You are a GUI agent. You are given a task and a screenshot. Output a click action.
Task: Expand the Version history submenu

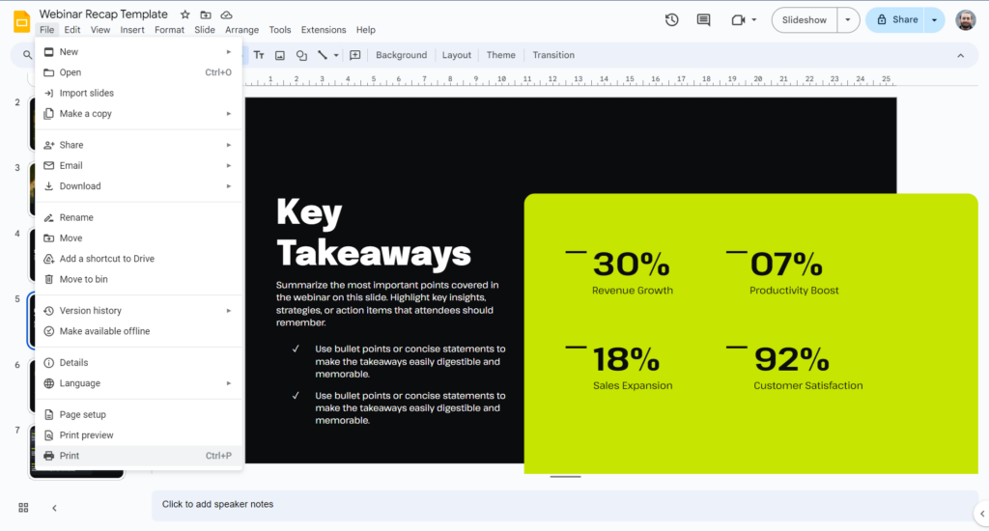tap(229, 310)
